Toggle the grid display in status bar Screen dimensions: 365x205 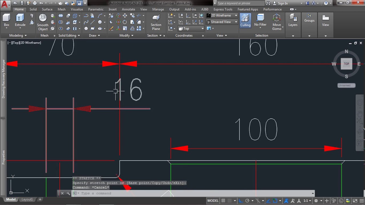coord(223,201)
